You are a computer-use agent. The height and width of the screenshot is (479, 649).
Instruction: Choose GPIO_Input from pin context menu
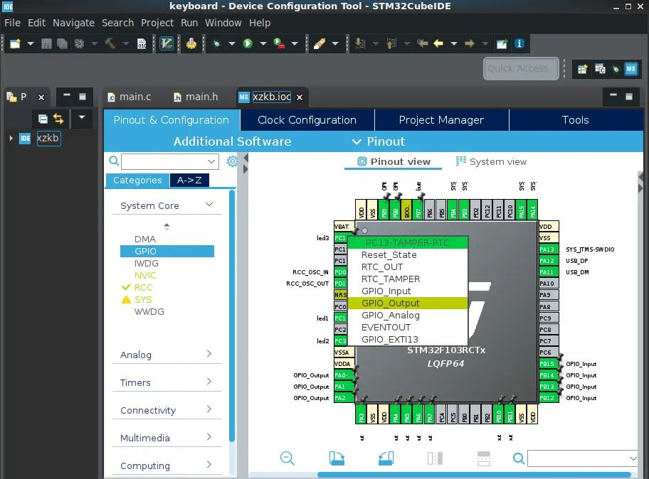[386, 291]
